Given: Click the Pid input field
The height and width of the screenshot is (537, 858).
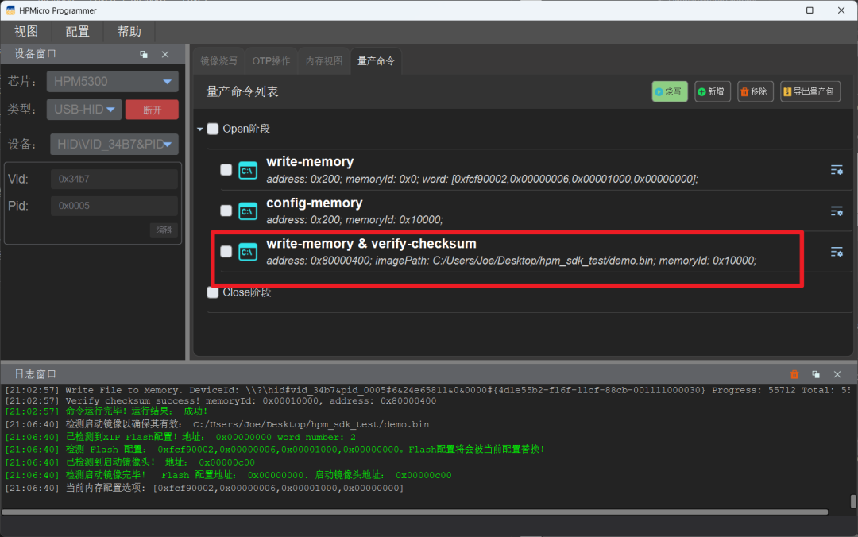Looking at the screenshot, I should (x=114, y=206).
